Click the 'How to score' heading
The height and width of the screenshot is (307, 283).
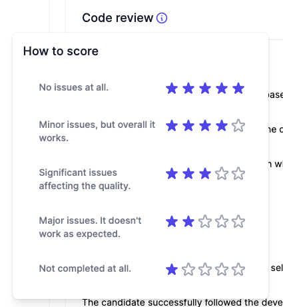tap(61, 51)
